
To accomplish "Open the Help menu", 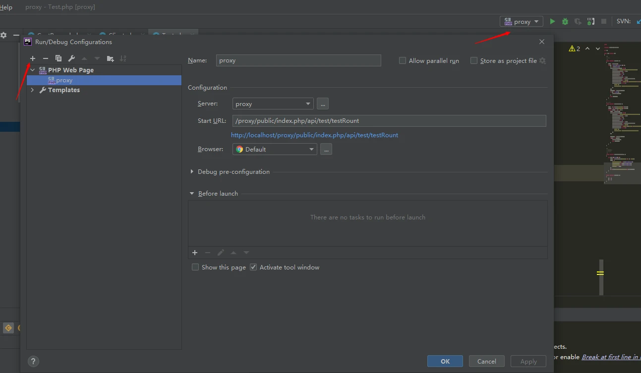I will coord(6,7).
